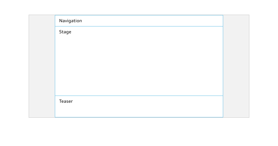The image size is (278, 146).
Task: Select the large Stage content area
Action: [139, 61]
